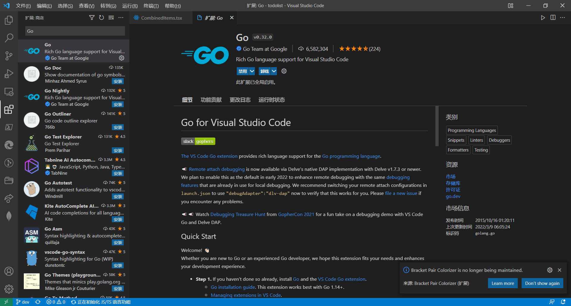Switch to the 更改日志 changelog tab
The width and height of the screenshot is (571, 306).
click(240, 100)
